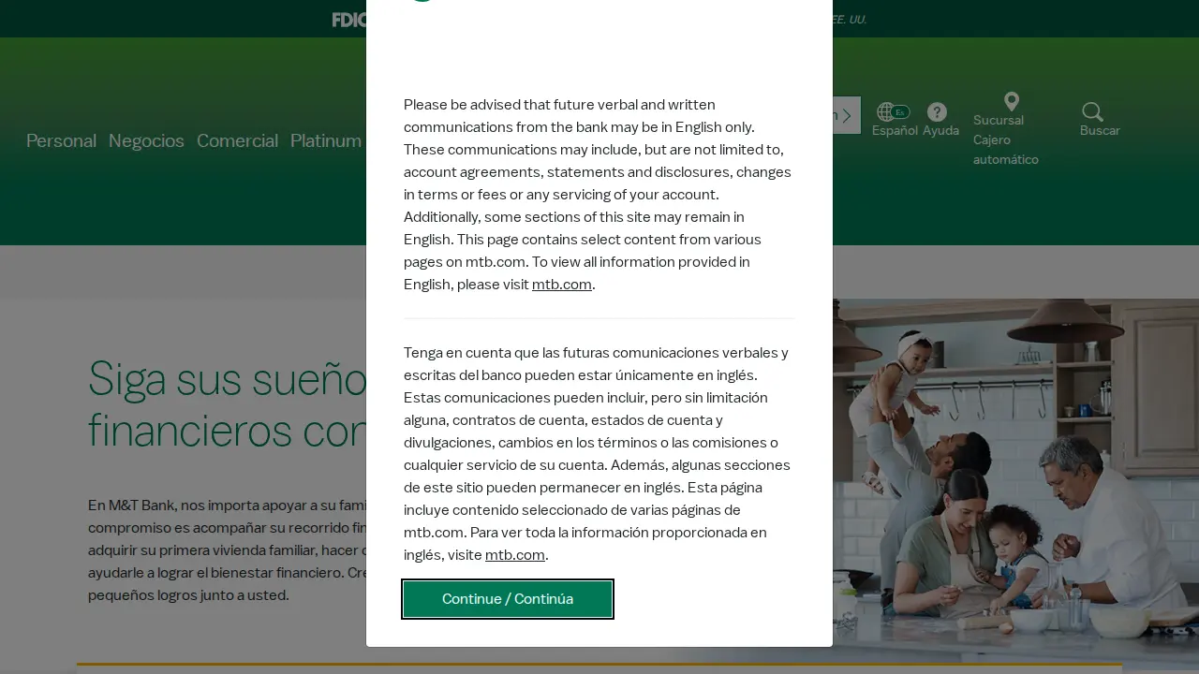
Task: Open the mtb.com link in English paragraph
Action: coord(562,285)
